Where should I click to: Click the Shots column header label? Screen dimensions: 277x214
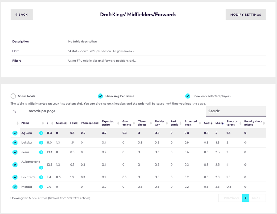[x=219, y=123]
